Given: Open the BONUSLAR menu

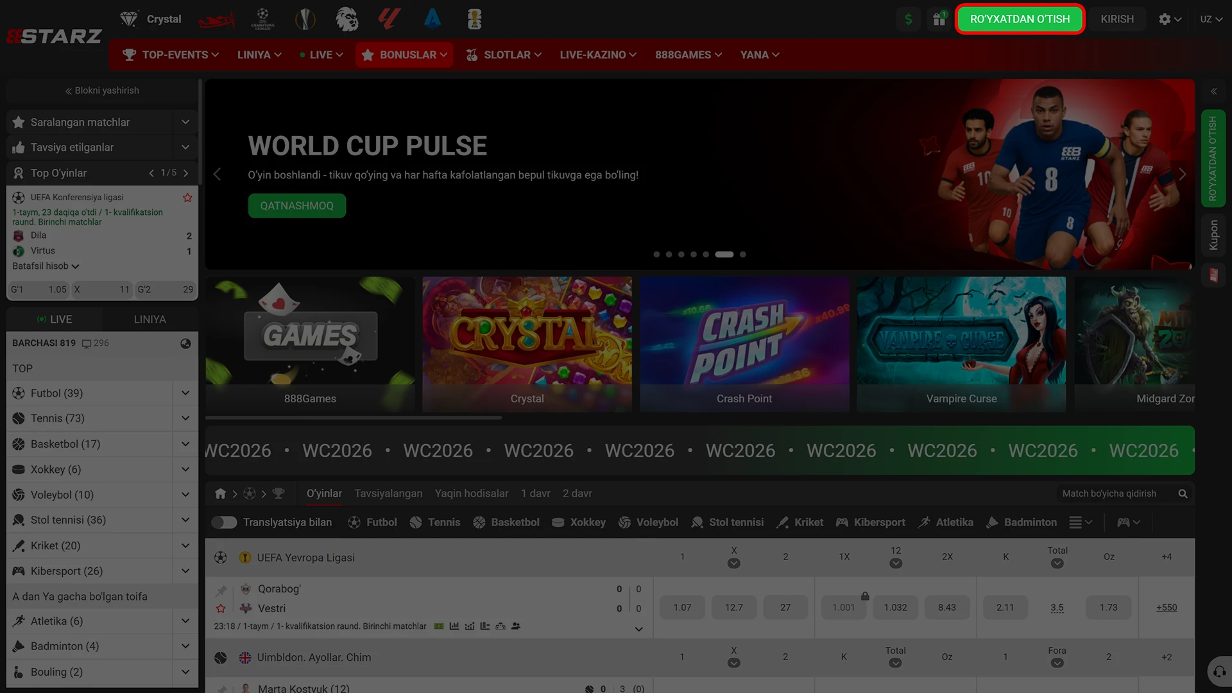Looking at the screenshot, I should point(404,55).
